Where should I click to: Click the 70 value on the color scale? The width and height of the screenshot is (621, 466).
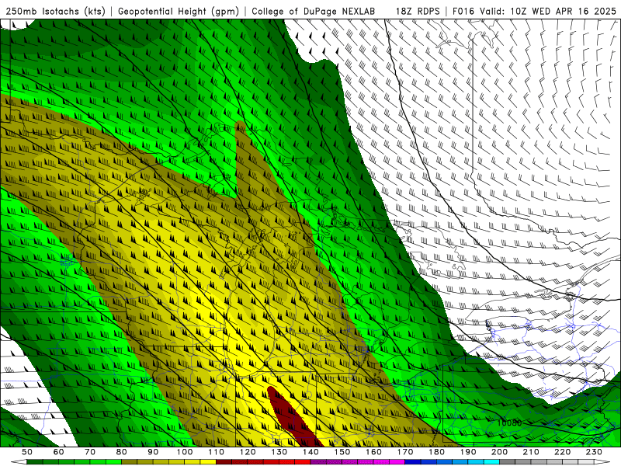coord(90,452)
